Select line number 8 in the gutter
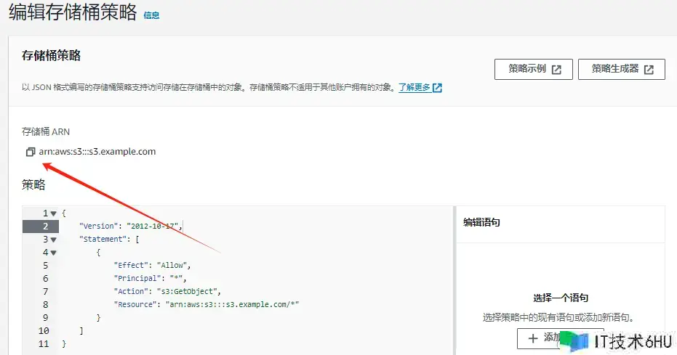 click(45, 305)
